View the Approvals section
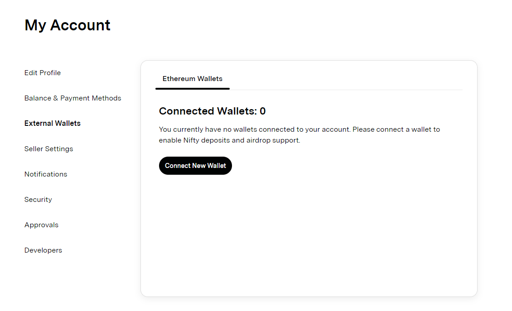Screen dimensions: 512x311 (x=41, y=225)
